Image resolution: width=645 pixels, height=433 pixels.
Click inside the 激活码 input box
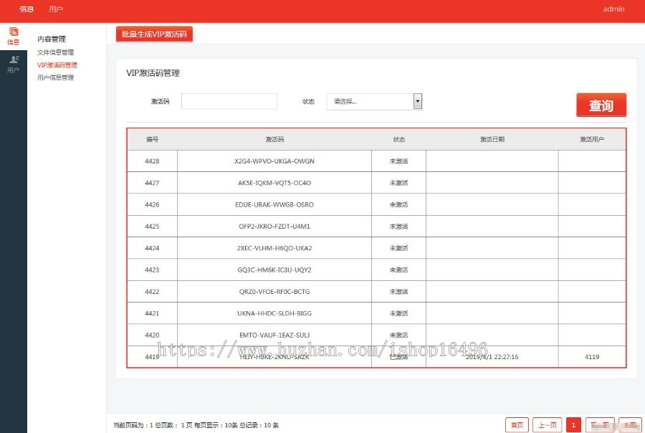pos(229,101)
